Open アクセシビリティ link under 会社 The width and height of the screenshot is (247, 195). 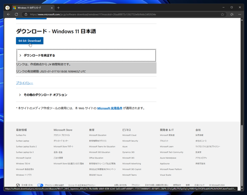[201, 158]
